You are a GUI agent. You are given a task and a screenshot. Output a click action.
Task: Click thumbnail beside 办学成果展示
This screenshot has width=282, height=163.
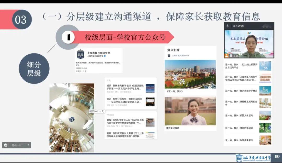pos(265,140)
